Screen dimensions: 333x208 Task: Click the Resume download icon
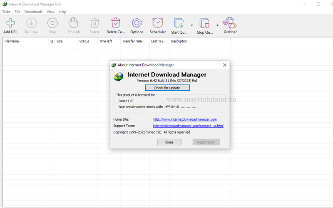click(x=31, y=23)
